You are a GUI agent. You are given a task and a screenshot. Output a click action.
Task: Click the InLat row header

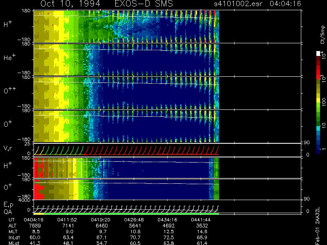click(14, 237)
